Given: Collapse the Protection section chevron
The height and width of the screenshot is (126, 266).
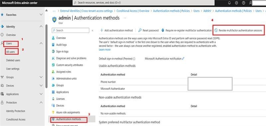Looking at the screenshot, I should pyautogui.click(x=41, y=102).
